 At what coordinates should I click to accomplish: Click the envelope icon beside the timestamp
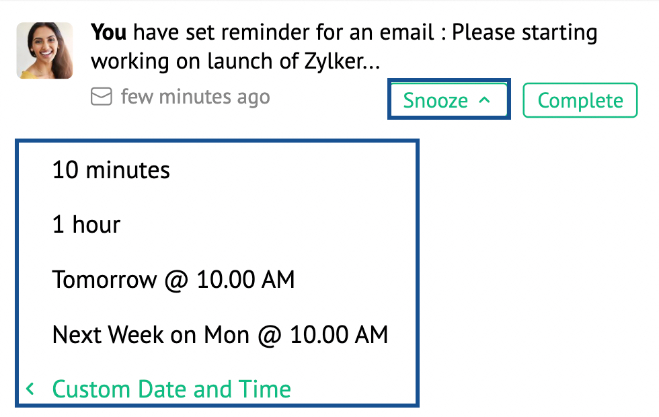[101, 98]
